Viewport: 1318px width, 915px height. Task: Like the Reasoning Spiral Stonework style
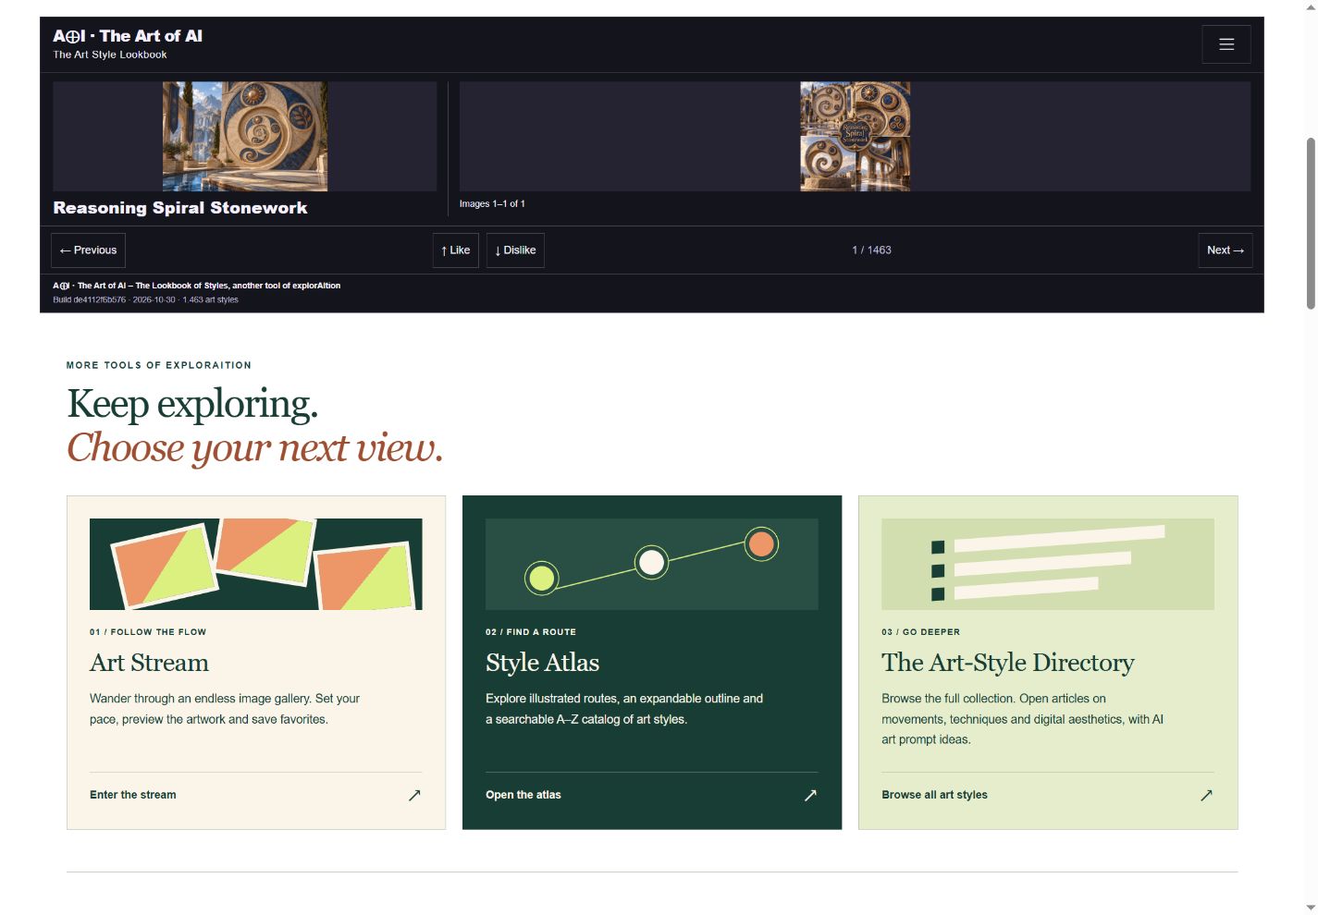(x=456, y=250)
